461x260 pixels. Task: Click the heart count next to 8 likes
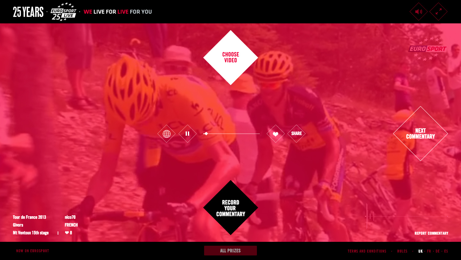68,233
